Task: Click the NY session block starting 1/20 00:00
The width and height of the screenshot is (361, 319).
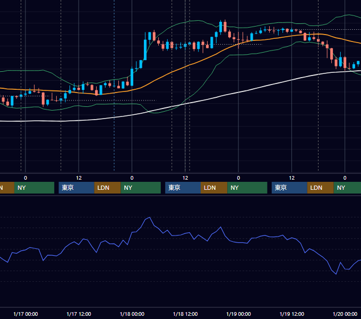Action: 347,188
